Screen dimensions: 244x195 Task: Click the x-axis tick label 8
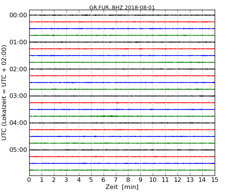[128, 180]
